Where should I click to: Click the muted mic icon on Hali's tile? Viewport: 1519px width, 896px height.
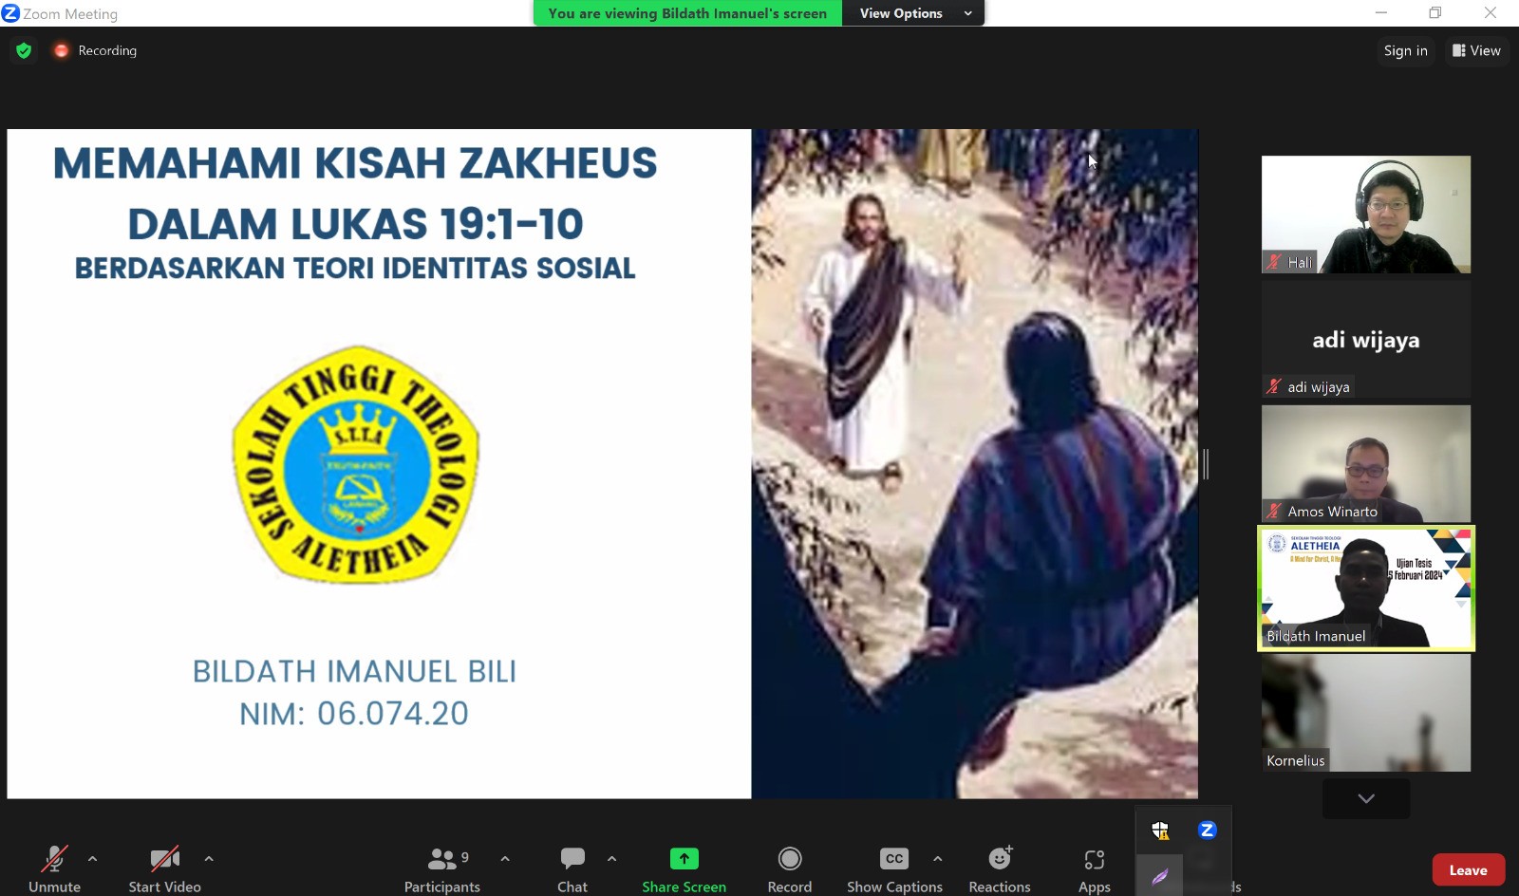[1274, 262]
